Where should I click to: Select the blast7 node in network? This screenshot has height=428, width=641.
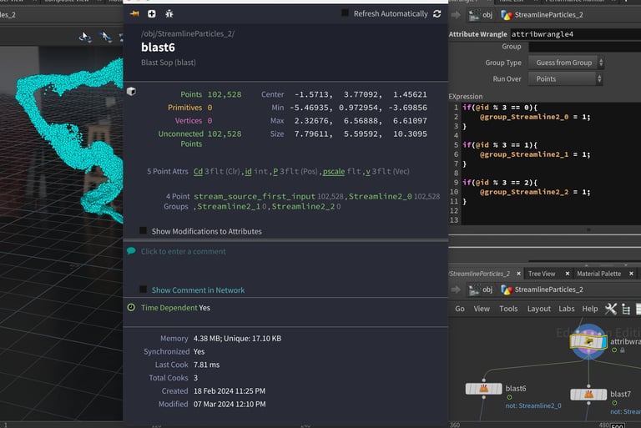588,394
